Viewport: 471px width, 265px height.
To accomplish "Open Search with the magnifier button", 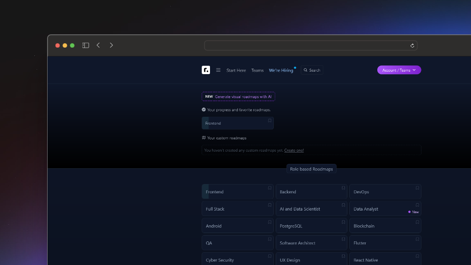I will tap(312, 70).
